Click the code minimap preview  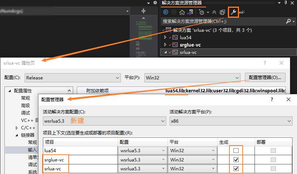(144, 38)
